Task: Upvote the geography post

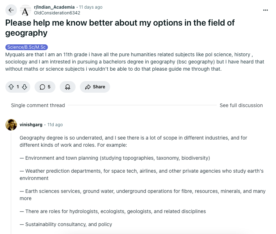Action: [11, 87]
